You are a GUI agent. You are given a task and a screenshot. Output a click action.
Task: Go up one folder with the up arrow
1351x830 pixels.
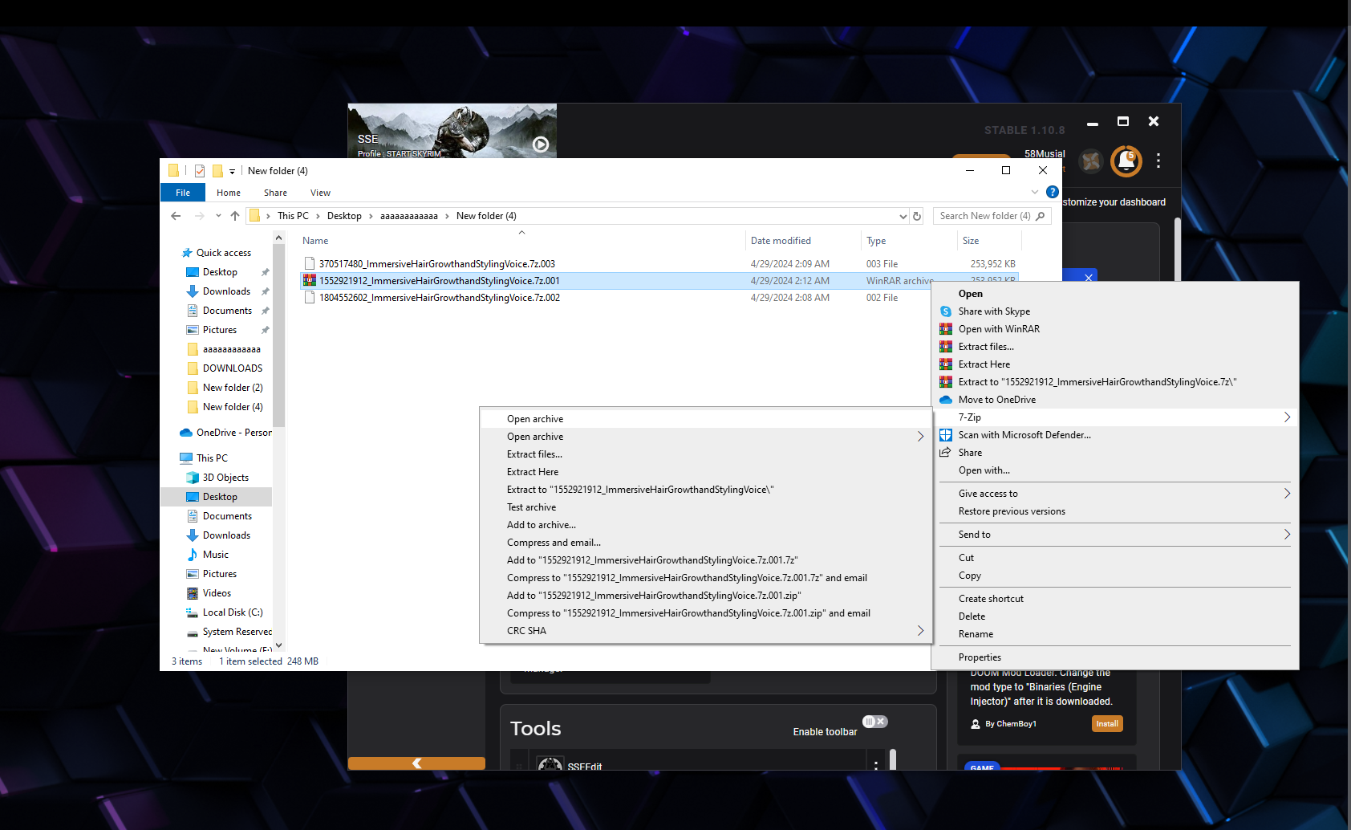pos(235,216)
